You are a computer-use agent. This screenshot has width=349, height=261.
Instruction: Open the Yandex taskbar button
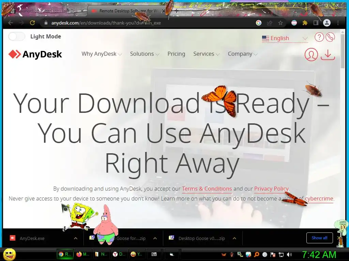click(119, 254)
